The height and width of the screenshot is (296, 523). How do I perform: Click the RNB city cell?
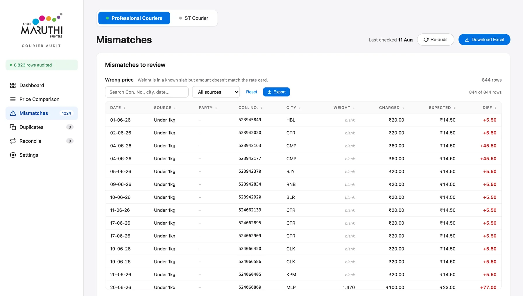click(291, 184)
